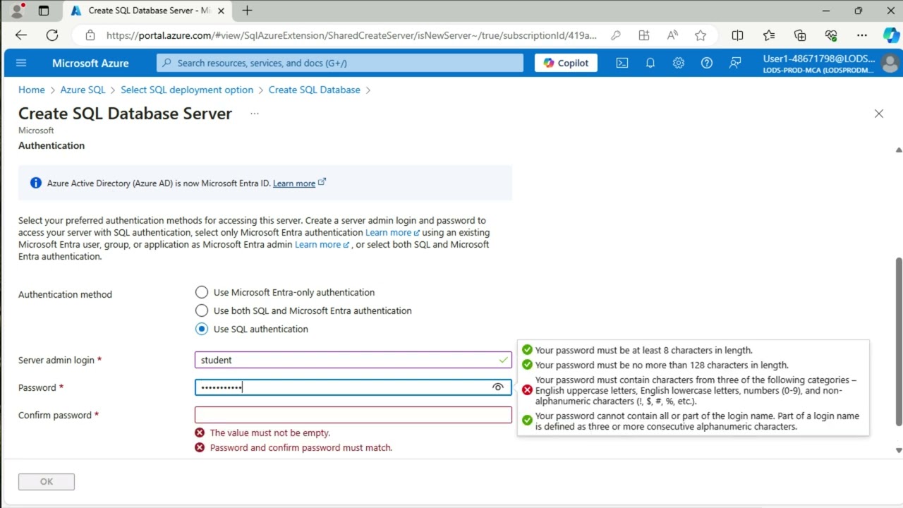Click the password key icon in address bar
The image size is (903, 508).
616,35
